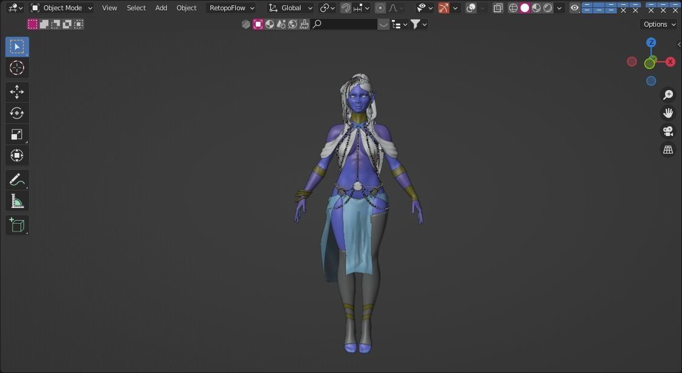Toggle viewport gizmos display
Image resolution: width=682 pixels, height=373 pixels.
click(443, 8)
